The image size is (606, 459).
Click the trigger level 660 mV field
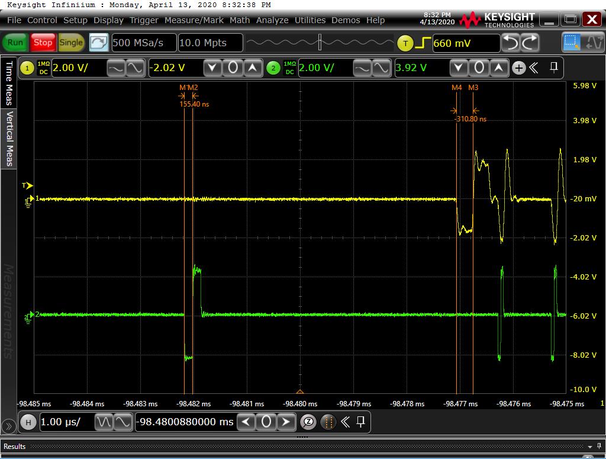click(465, 43)
